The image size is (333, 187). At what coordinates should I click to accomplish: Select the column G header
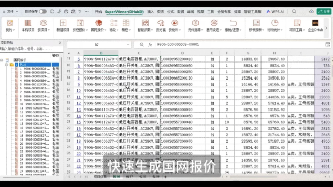[248, 53]
